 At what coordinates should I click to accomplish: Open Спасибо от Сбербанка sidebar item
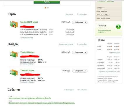tap(106, 2)
